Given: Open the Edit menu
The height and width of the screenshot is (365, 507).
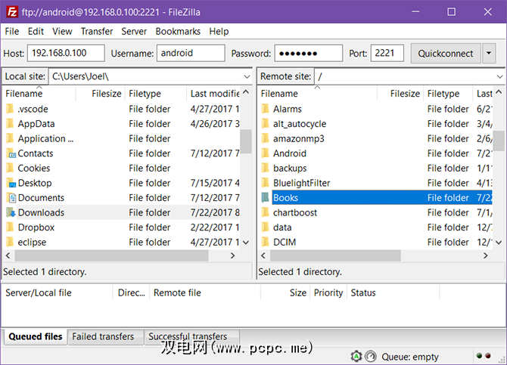Looking at the screenshot, I should [36, 31].
